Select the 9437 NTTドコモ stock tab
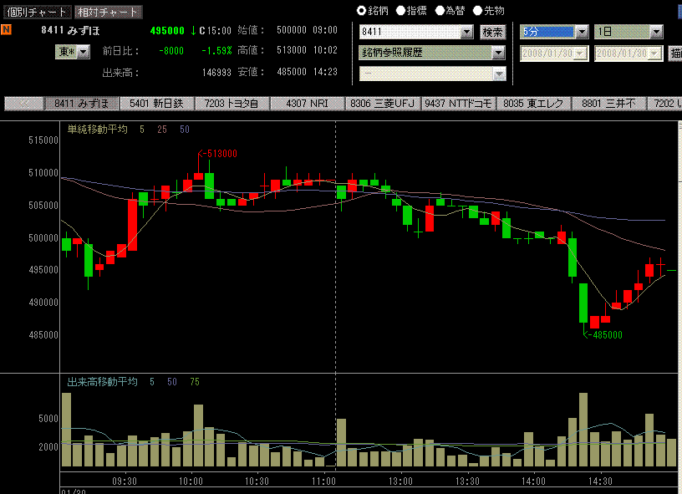682x494 pixels. [458, 104]
